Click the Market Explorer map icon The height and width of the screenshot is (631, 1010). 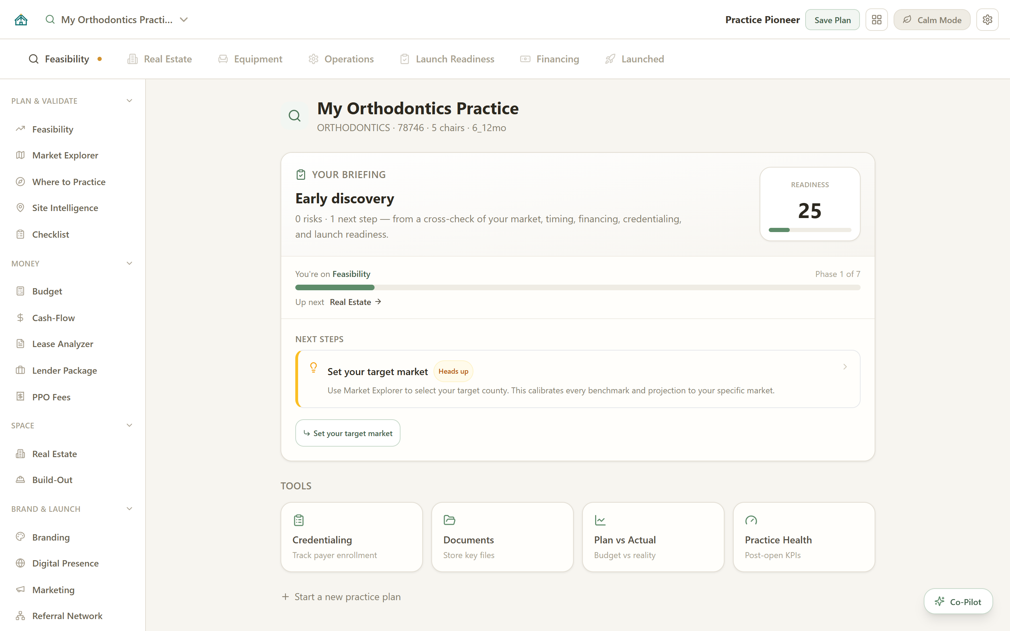[x=20, y=155]
